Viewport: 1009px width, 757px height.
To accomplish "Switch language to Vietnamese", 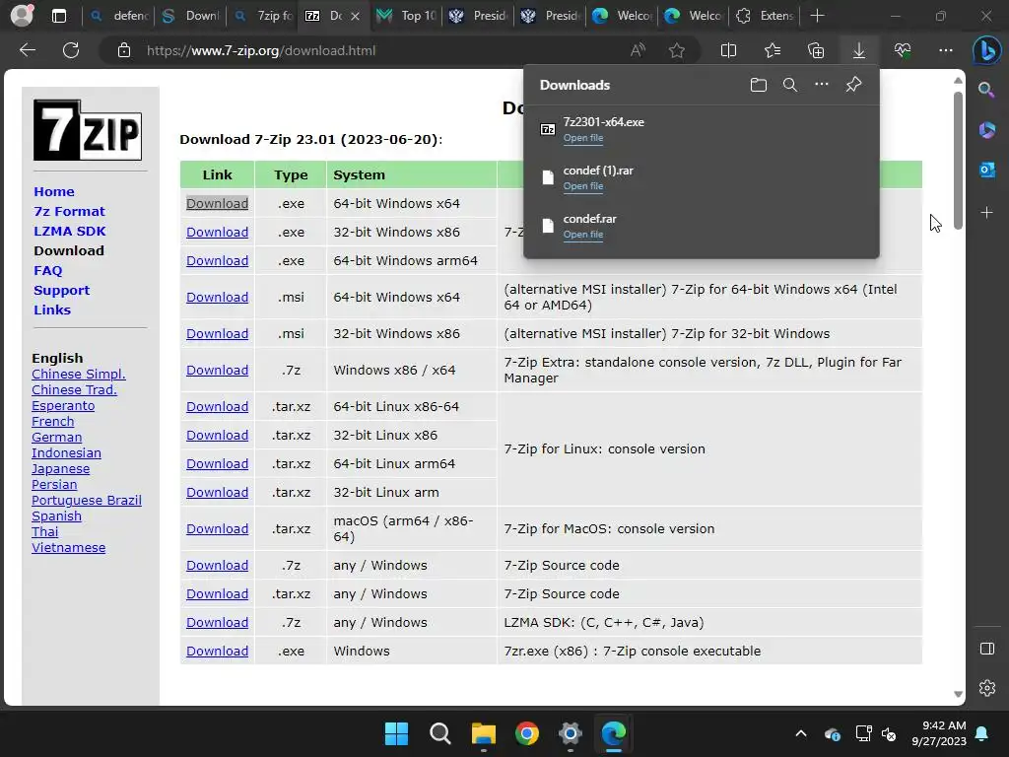I will (68, 548).
